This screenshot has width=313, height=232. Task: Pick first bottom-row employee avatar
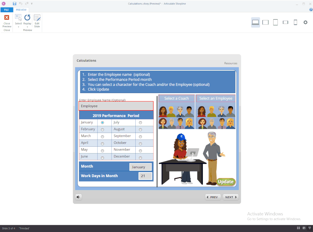[202, 124]
